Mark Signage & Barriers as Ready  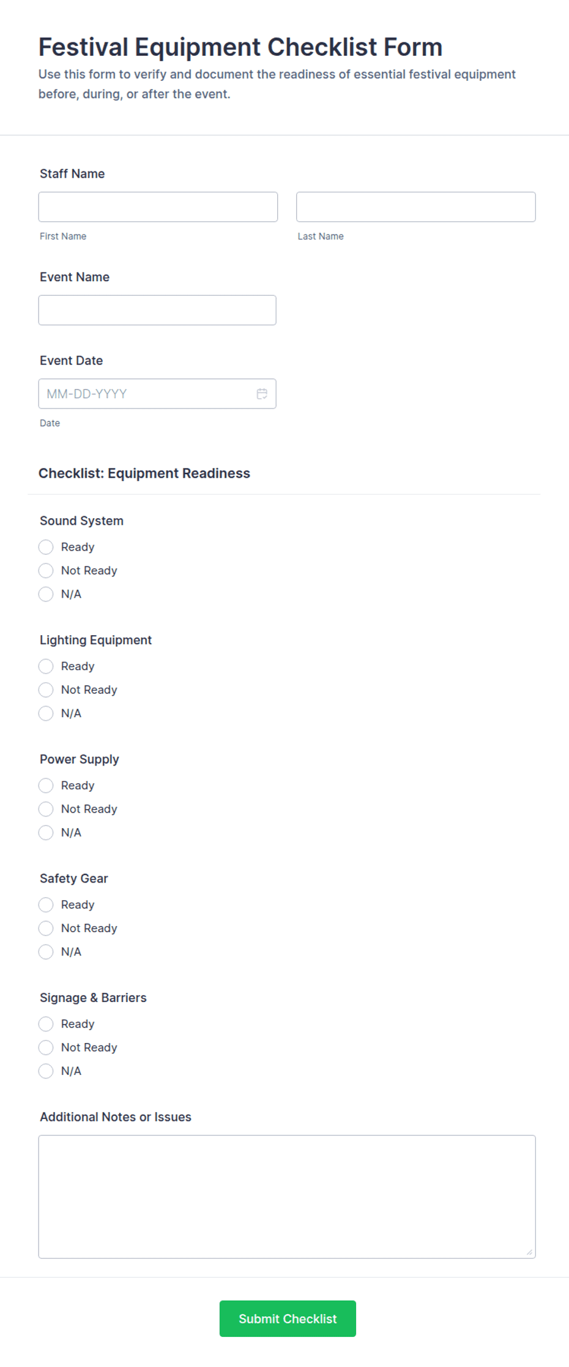46,1024
